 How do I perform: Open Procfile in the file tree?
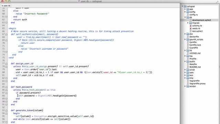pyautogui.click(x=193, y=59)
